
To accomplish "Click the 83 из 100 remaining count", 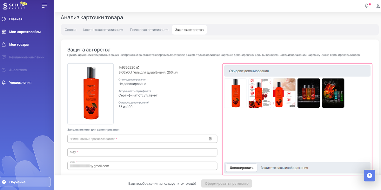I will coord(125,107).
